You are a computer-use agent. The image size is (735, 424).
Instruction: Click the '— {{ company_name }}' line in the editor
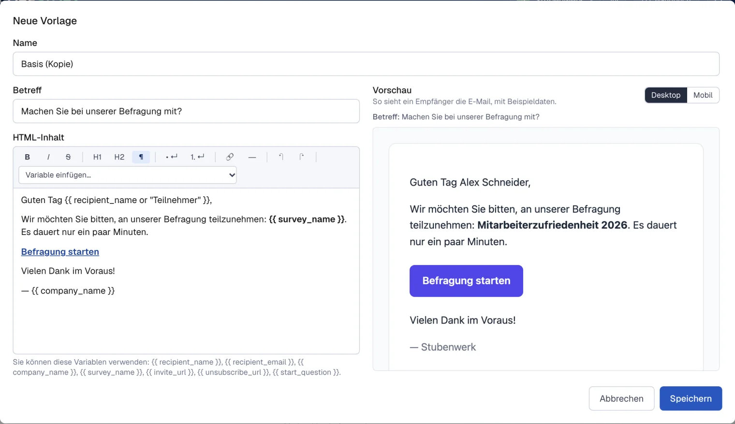[68, 291]
